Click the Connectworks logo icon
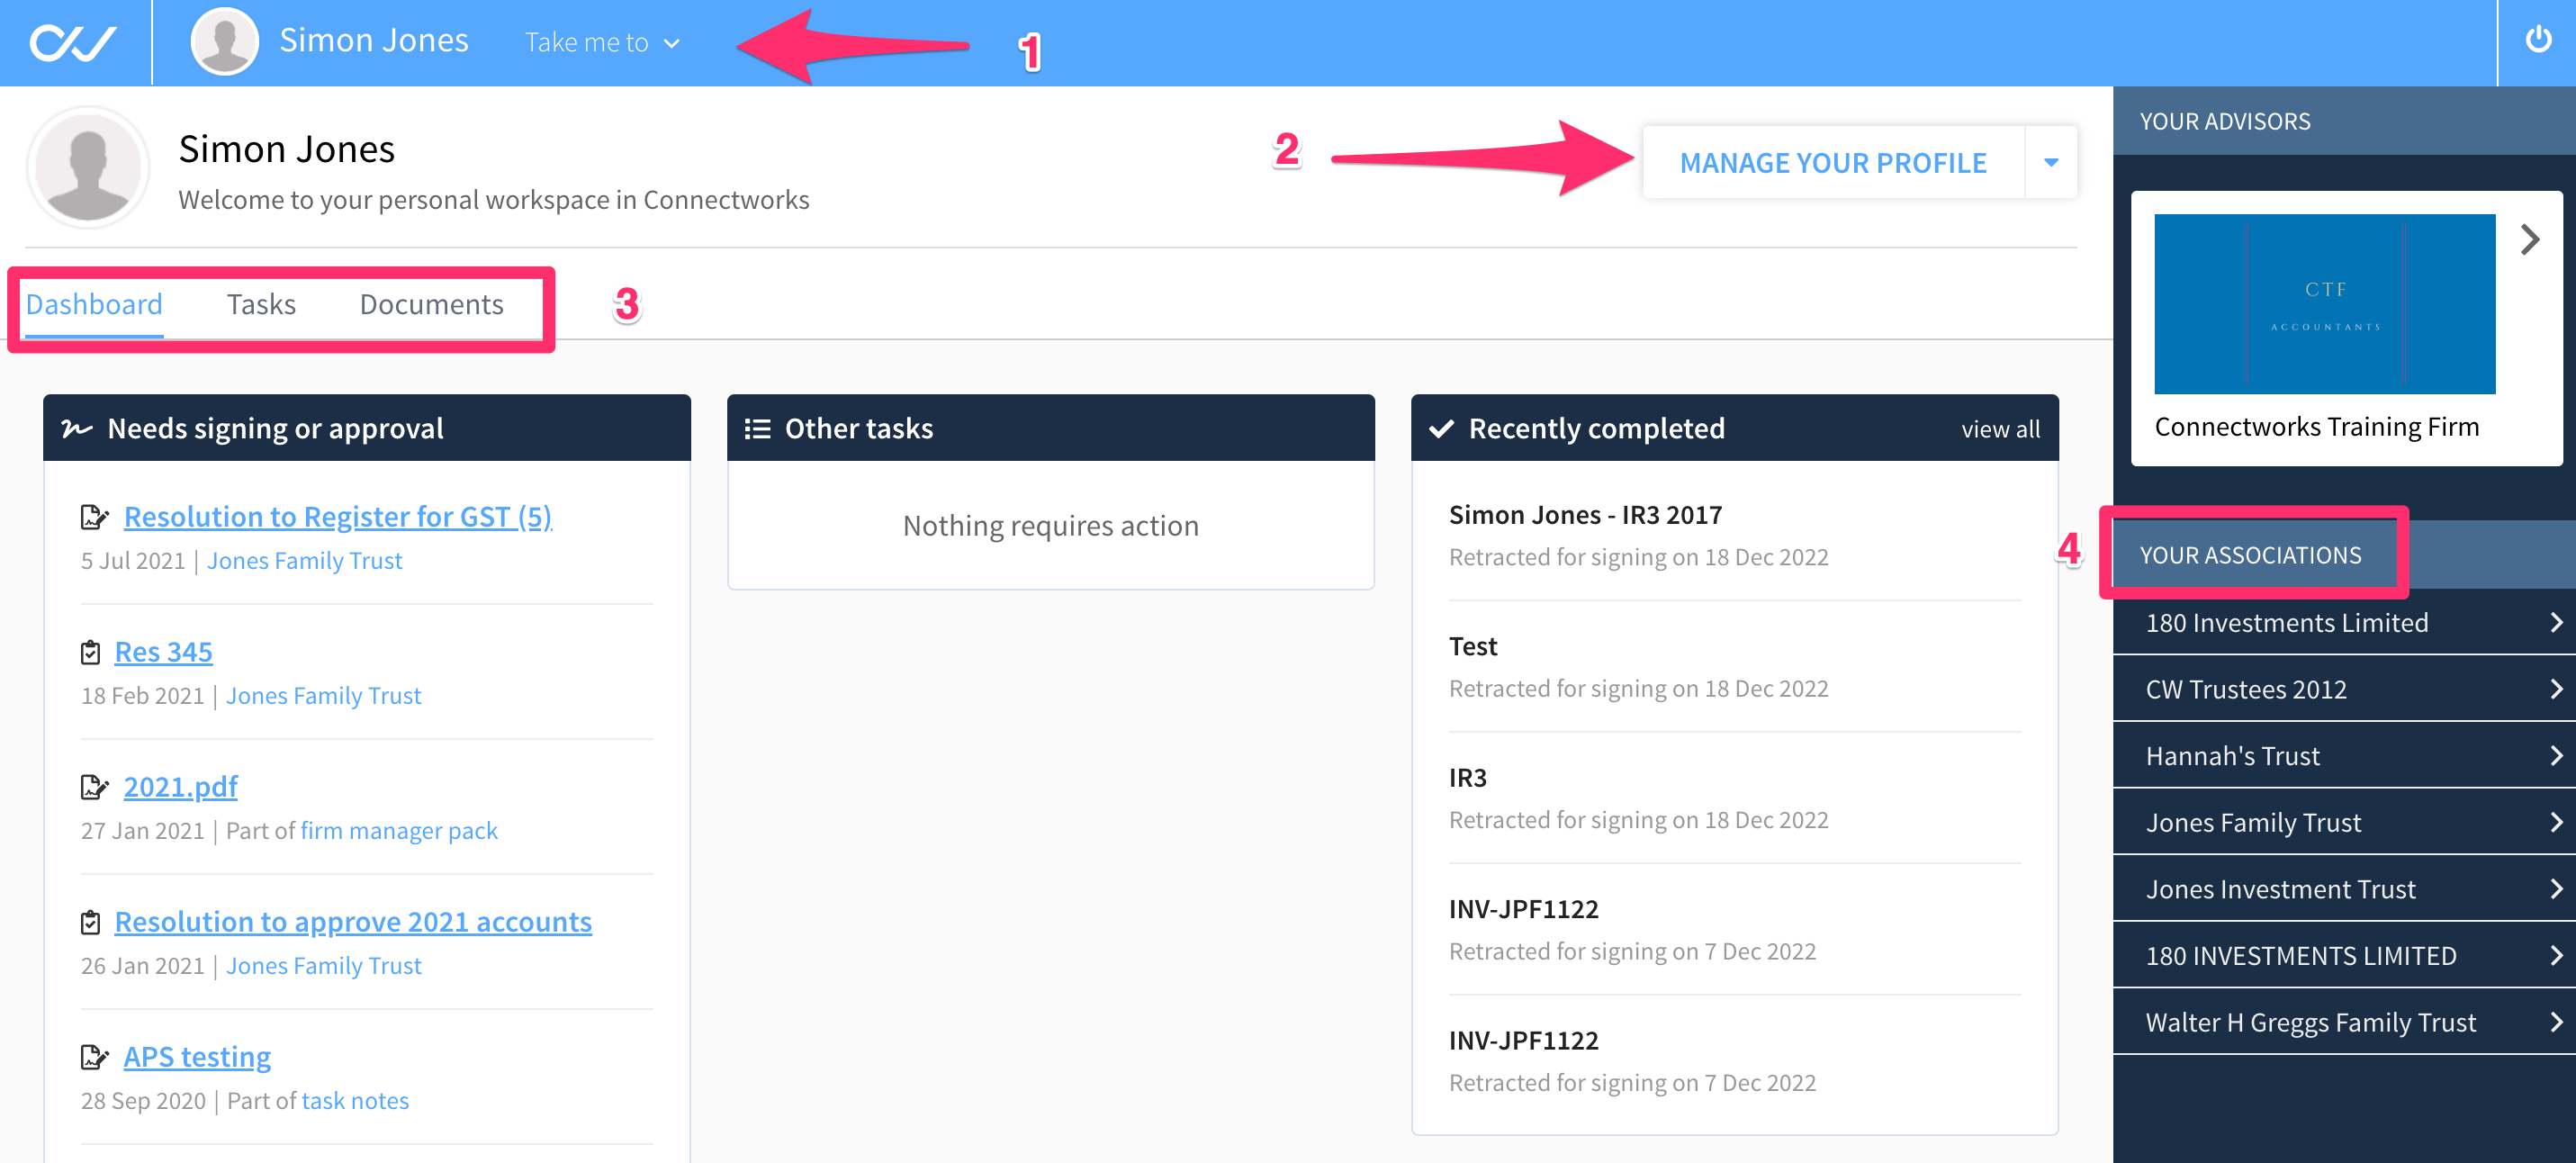Screen dimensions: 2576x1163 coord(73,43)
